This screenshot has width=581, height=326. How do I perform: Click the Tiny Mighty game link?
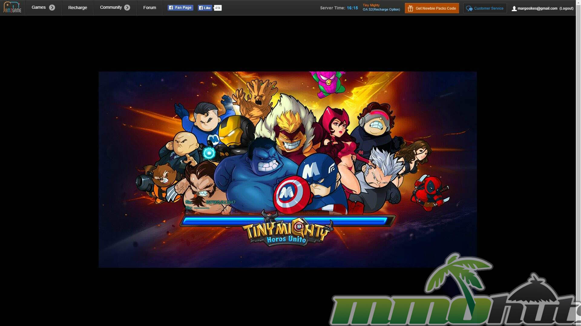pos(371,5)
